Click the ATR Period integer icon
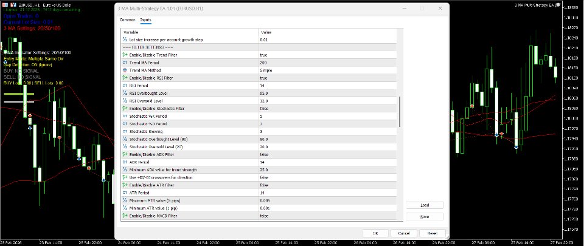Viewport: 584px width, 246px height. [x=125, y=193]
